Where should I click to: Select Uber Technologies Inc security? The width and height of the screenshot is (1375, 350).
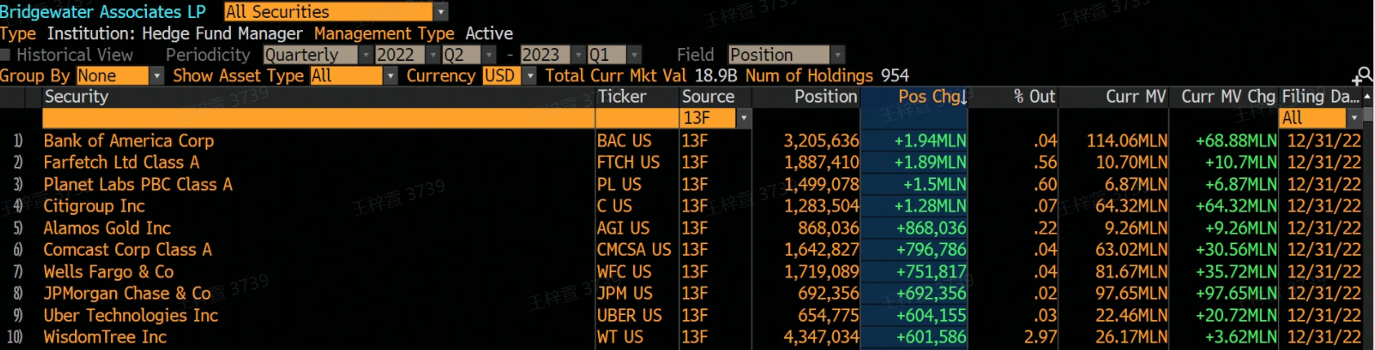[x=131, y=316]
